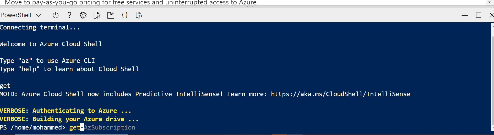This screenshot has width=494, height=135.
Task: Minimize the Cloud Shell pane
Action: (465, 15)
